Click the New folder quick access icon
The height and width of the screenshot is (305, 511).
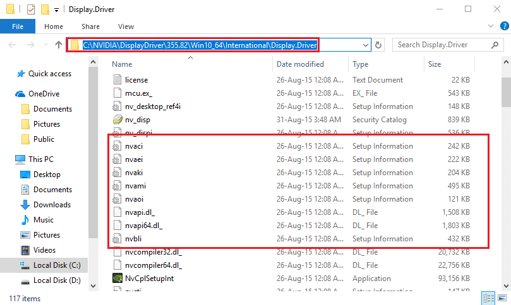pyautogui.click(x=45, y=9)
